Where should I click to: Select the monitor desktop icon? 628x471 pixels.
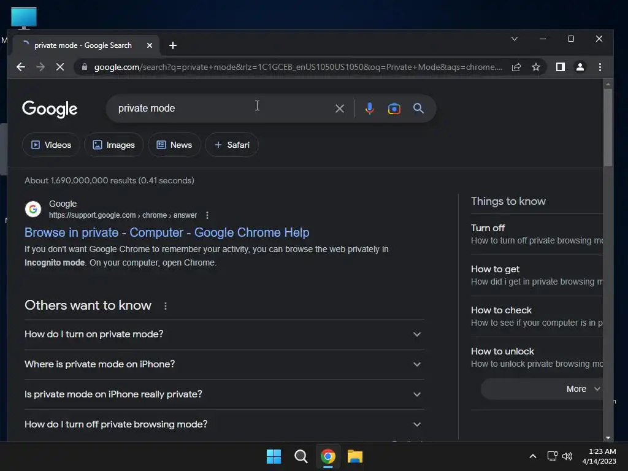(x=24, y=18)
